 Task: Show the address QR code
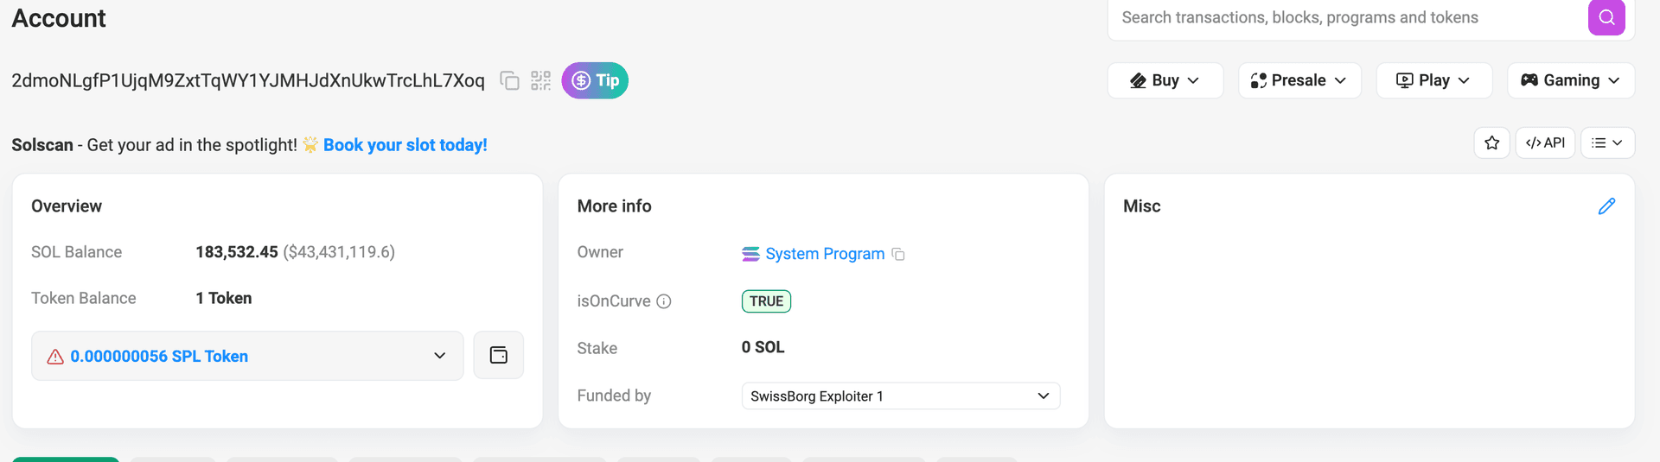click(x=541, y=81)
